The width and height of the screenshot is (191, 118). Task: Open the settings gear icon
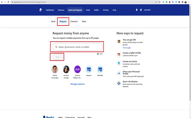141,10
